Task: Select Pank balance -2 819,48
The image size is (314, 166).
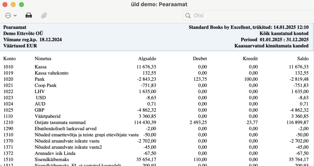Action: coord(299,79)
